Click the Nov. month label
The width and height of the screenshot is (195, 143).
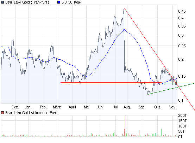[x=172, y=107]
